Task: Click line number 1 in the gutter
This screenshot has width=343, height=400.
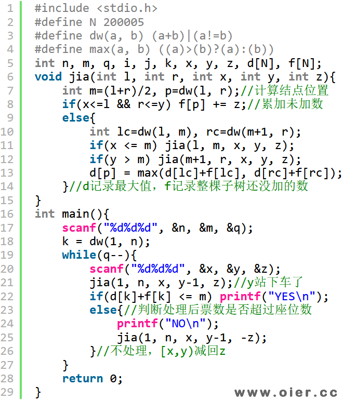Action: 10,8
